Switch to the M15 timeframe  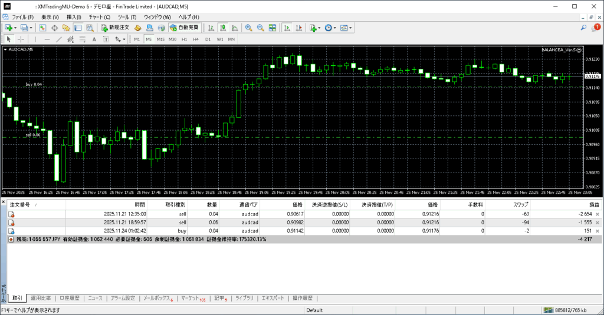pos(160,39)
